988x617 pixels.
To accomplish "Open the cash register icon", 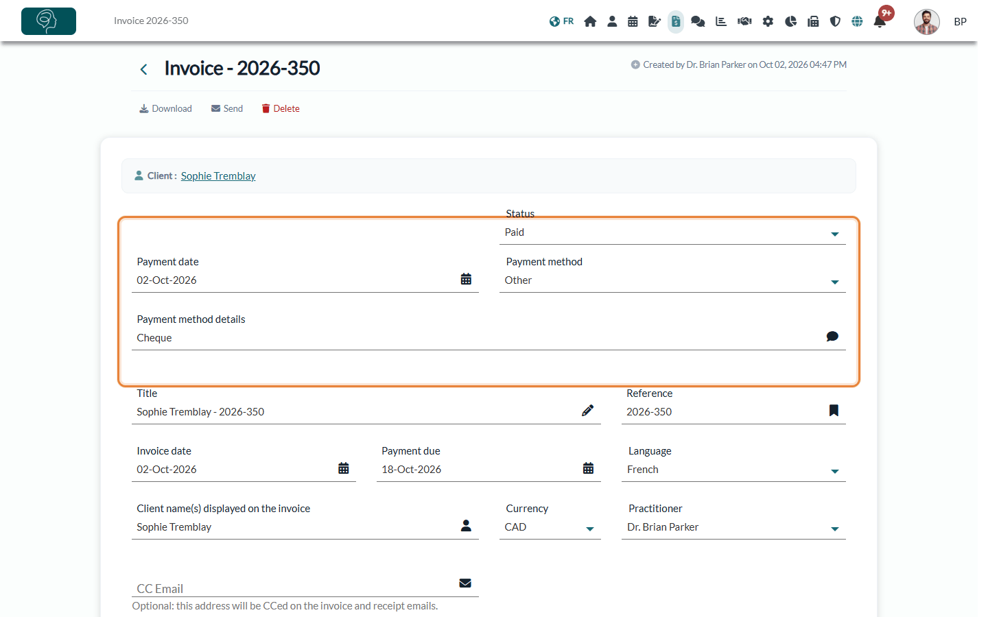I will click(x=813, y=21).
